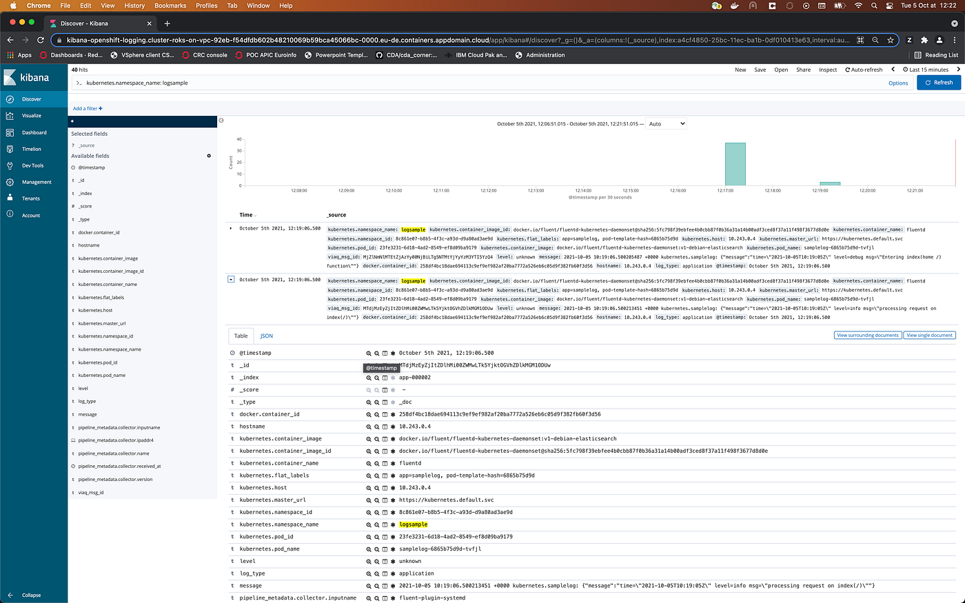Select the Table tab
Viewport: 965px width, 603px height.
tap(241, 336)
